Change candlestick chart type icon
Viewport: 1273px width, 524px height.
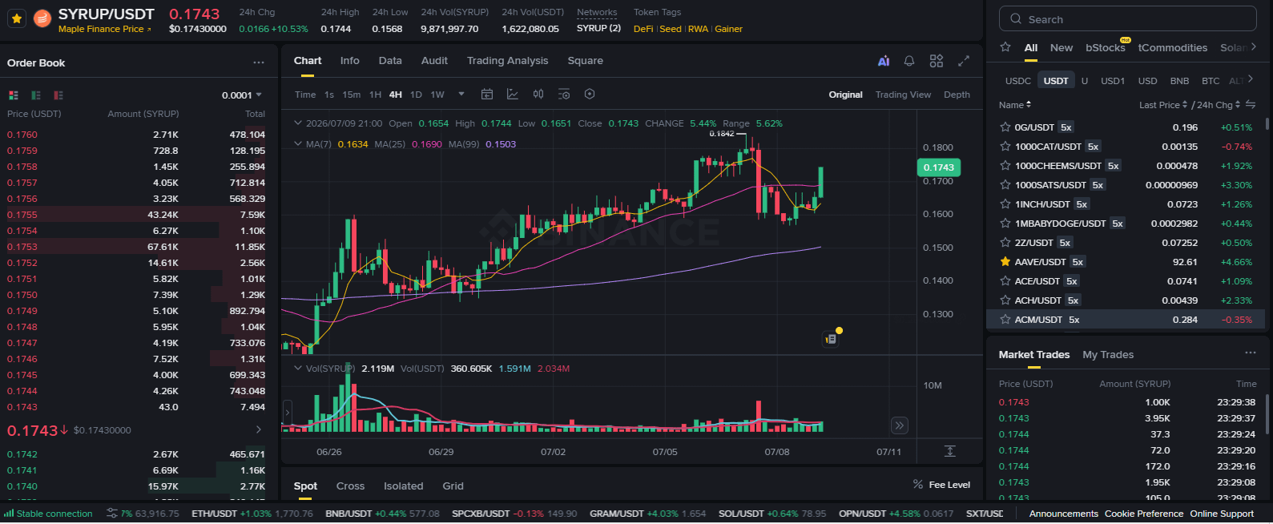click(x=538, y=95)
